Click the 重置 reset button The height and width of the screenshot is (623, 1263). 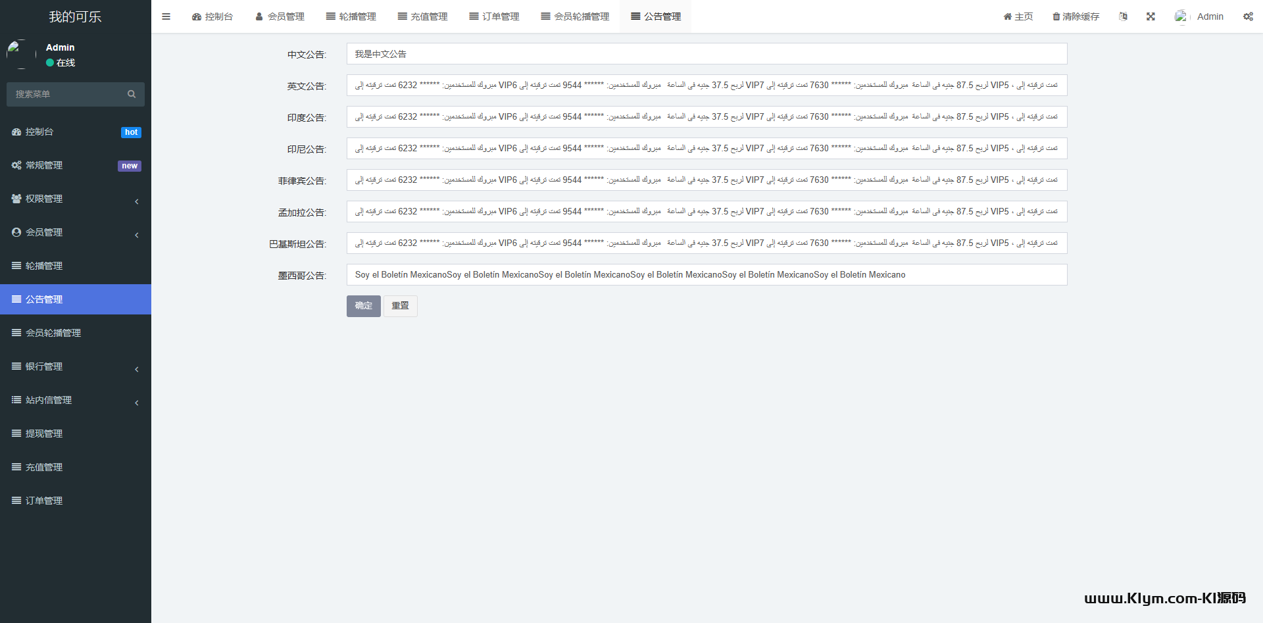pyautogui.click(x=401, y=306)
